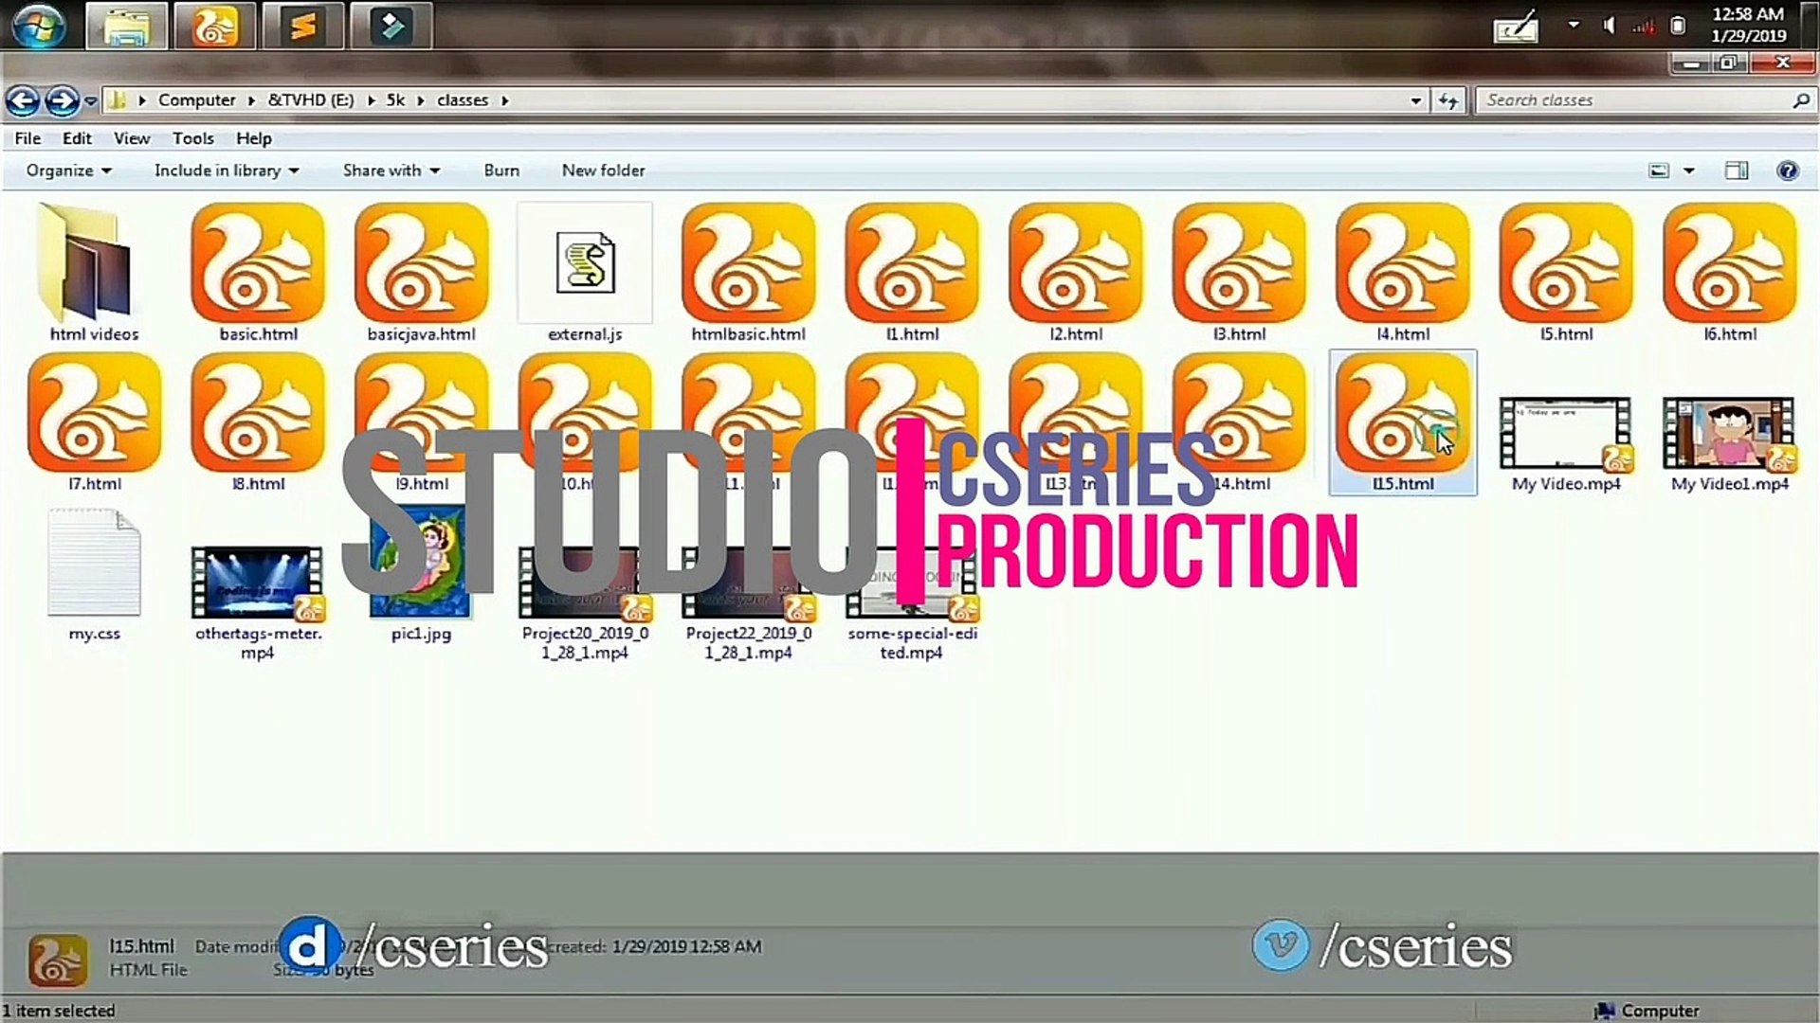Select the l2.html file icon
1820x1023 pixels.
[1076, 263]
